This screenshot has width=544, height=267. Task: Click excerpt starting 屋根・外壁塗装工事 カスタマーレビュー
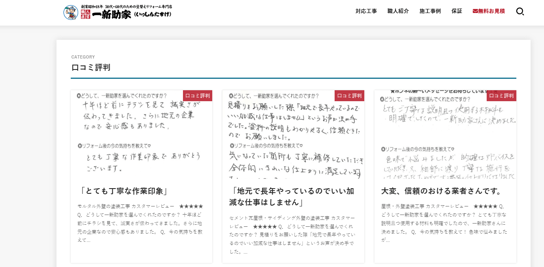(x=444, y=223)
